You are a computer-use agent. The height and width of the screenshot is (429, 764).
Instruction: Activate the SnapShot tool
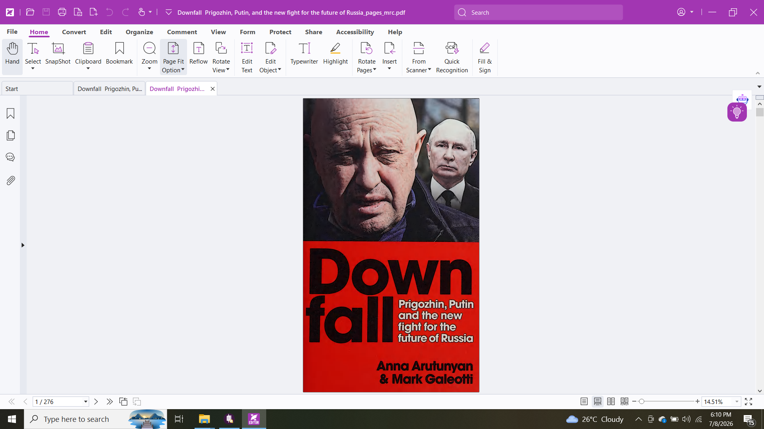[x=58, y=54]
